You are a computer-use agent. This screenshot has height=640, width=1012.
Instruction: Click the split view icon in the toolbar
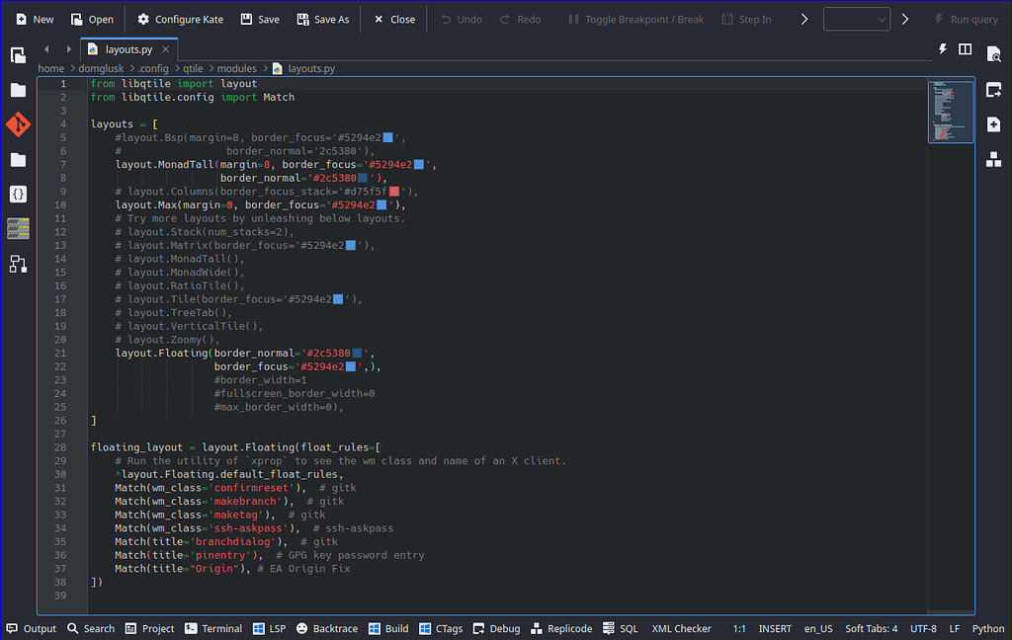[965, 48]
